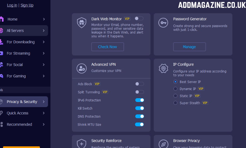Click the Password Generator key icon
The height and width of the screenshot is (148, 246).
[163, 23]
